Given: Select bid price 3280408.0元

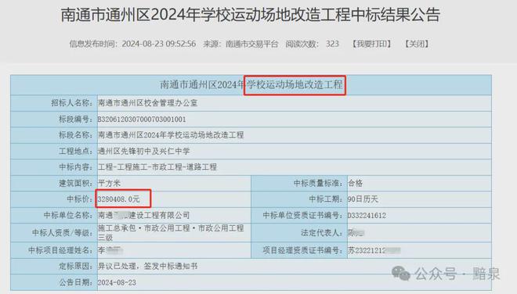Looking at the screenshot, I should [x=119, y=199].
